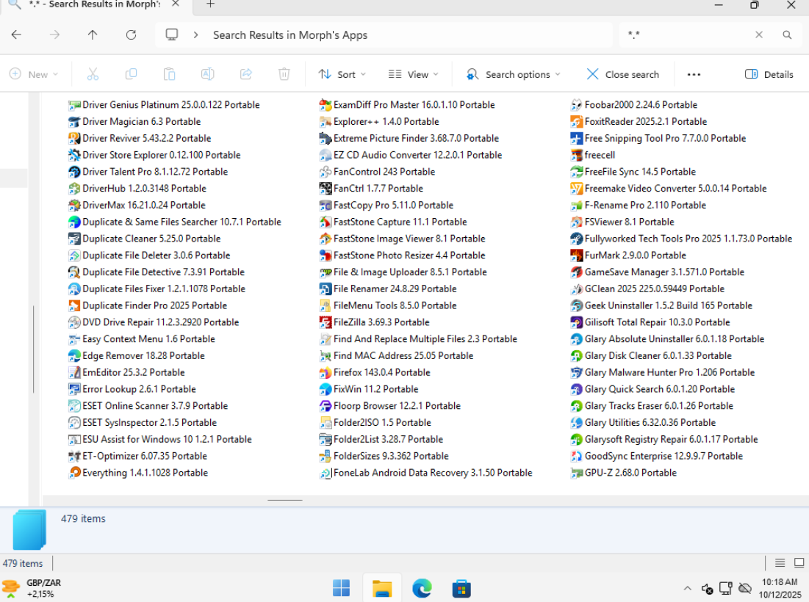The image size is (809, 602).
Task: Switch to details list view in status bar
Action: point(780,563)
